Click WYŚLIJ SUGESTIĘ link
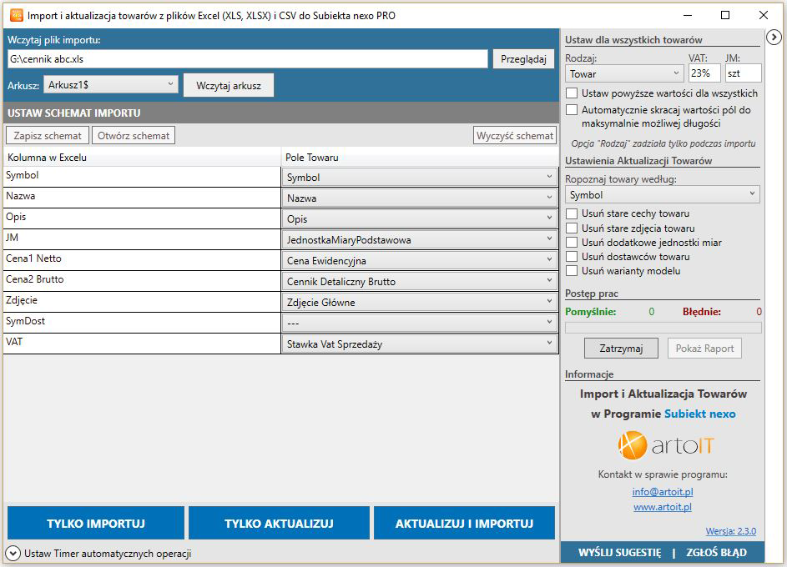787x567 pixels. pos(620,553)
